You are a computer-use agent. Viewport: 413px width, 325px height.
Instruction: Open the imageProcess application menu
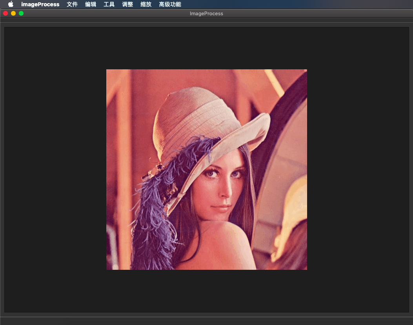pyautogui.click(x=40, y=4)
